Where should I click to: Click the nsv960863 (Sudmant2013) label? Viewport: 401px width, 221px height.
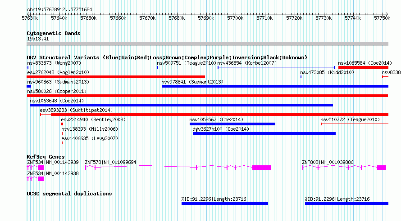(x=58, y=82)
